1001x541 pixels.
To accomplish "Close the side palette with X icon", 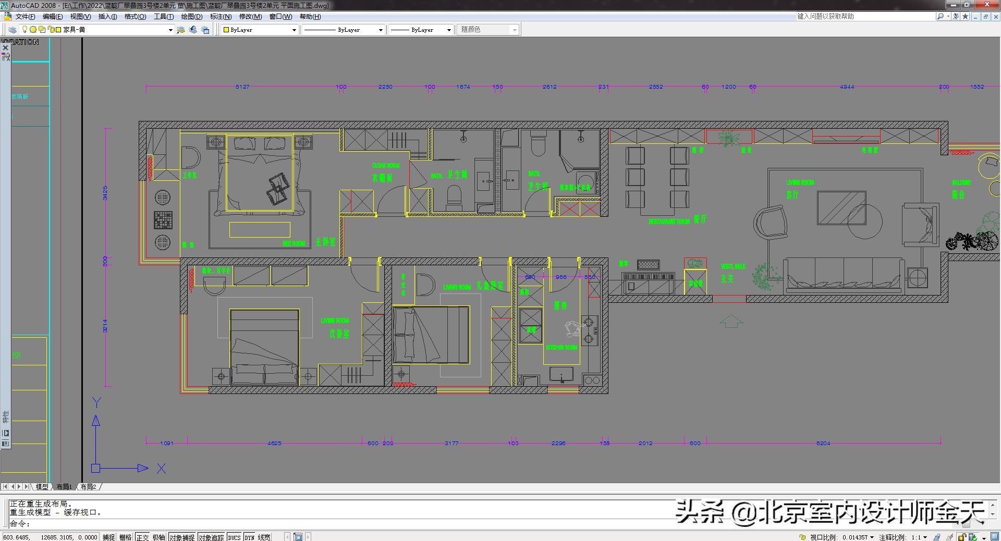I will [x=6, y=47].
